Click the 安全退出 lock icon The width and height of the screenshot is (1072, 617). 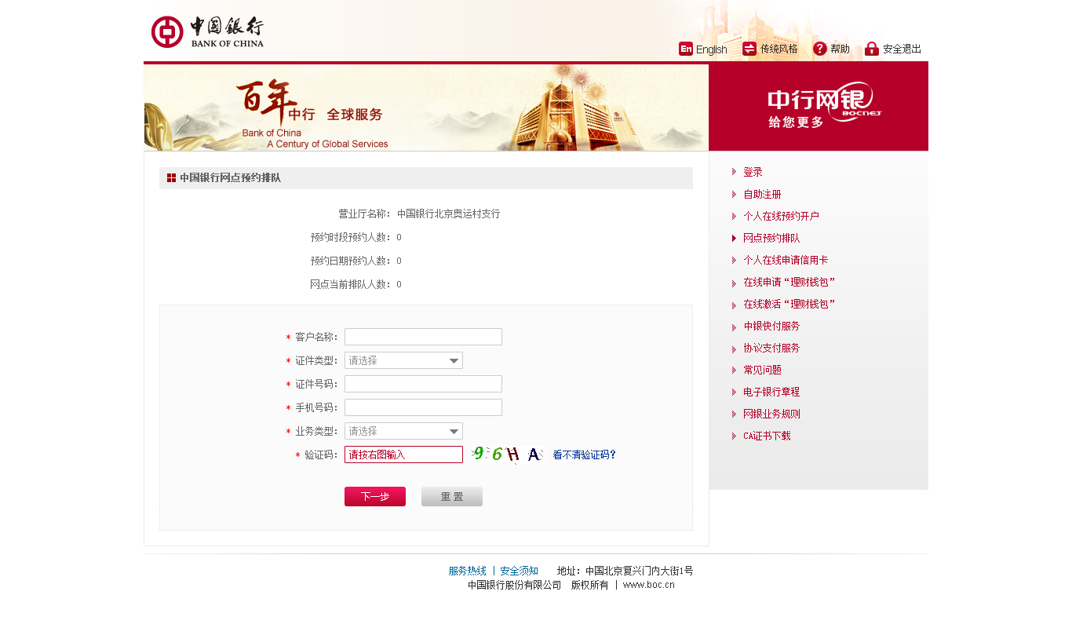point(871,48)
